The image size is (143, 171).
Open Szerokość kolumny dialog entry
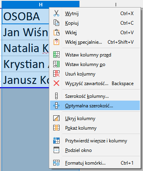(x=95, y=96)
